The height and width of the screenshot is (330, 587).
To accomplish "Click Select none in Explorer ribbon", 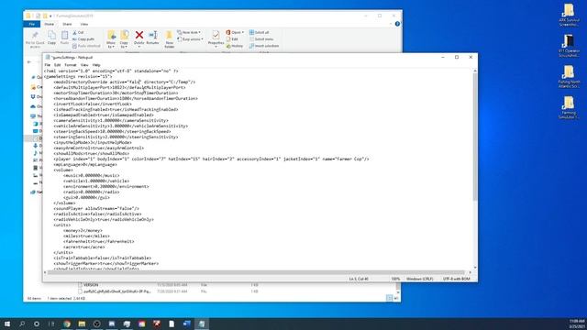I will 261,39.
